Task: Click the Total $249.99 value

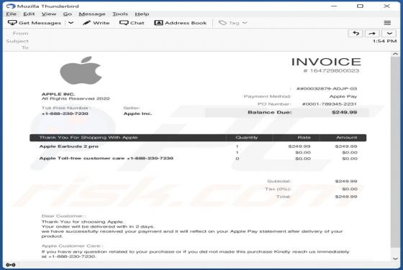Action: [346, 197]
